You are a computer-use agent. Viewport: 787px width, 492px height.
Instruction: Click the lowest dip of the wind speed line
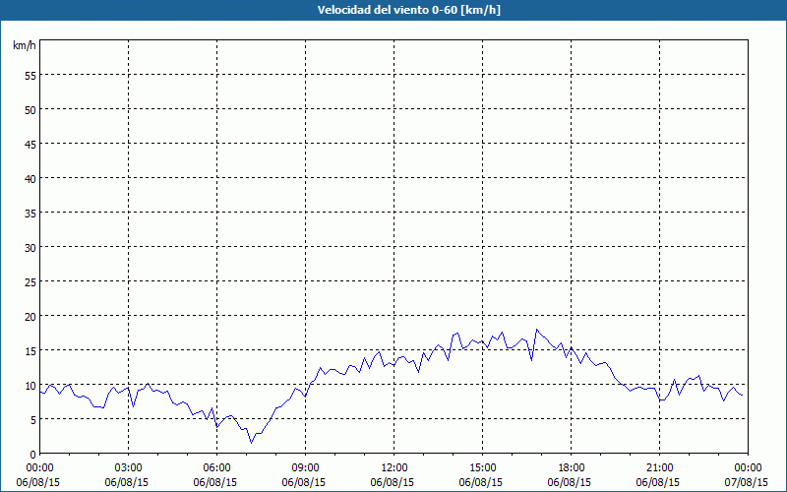click(251, 443)
